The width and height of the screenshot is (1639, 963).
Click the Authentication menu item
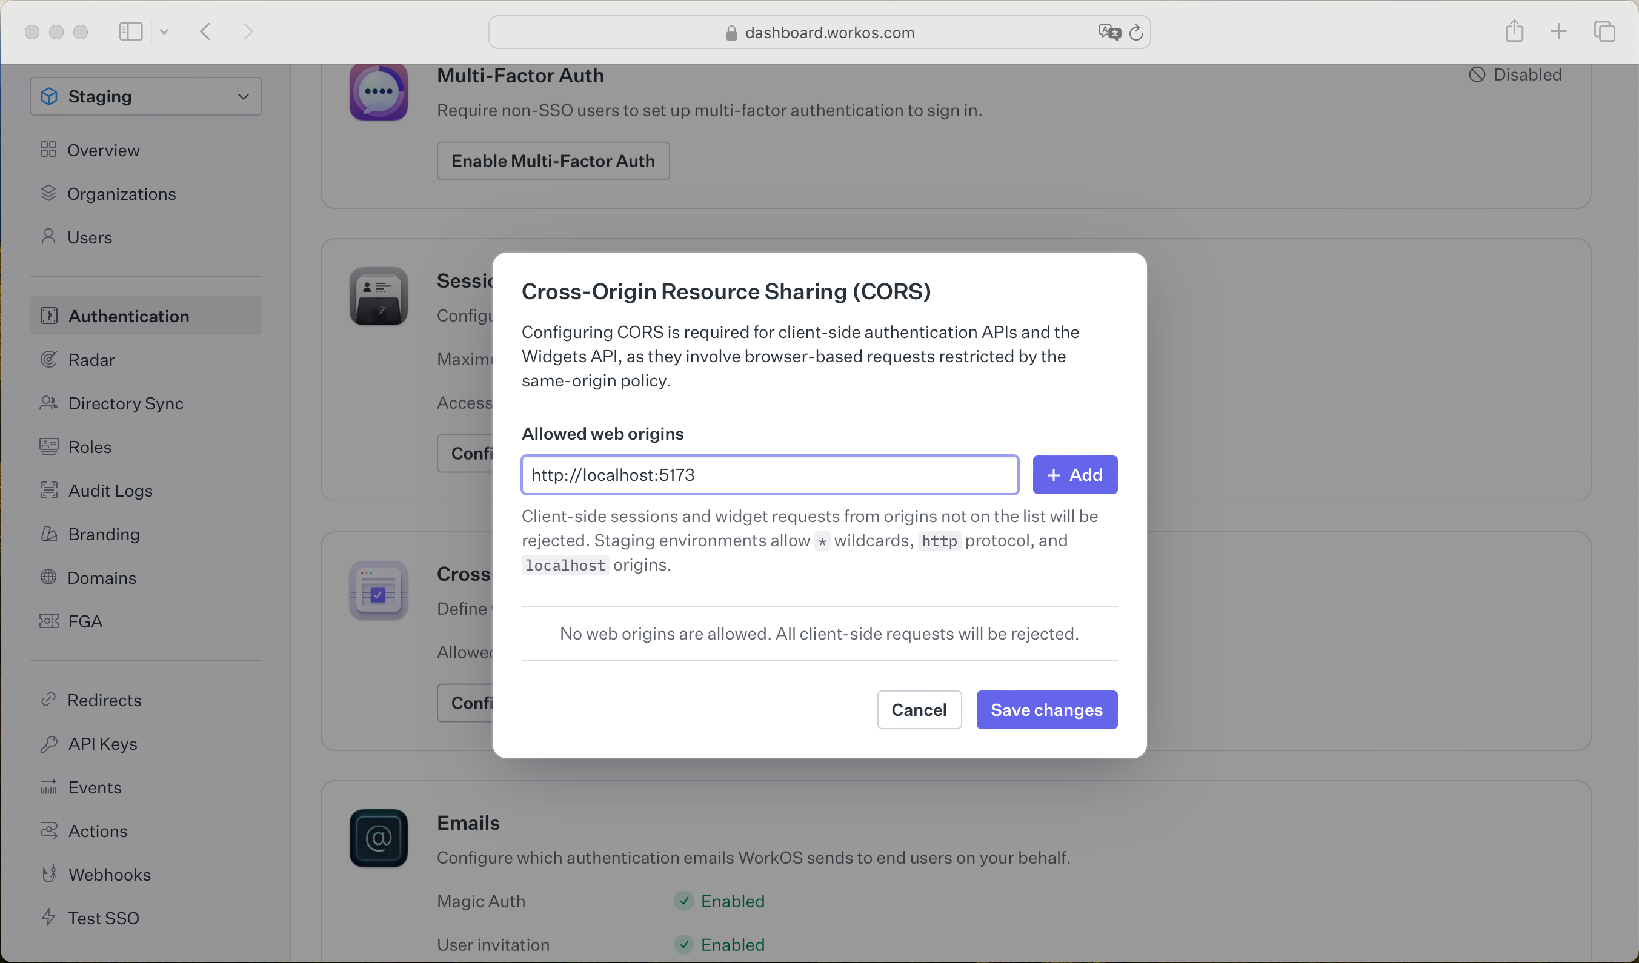pyautogui.click(x=128, y=316)
